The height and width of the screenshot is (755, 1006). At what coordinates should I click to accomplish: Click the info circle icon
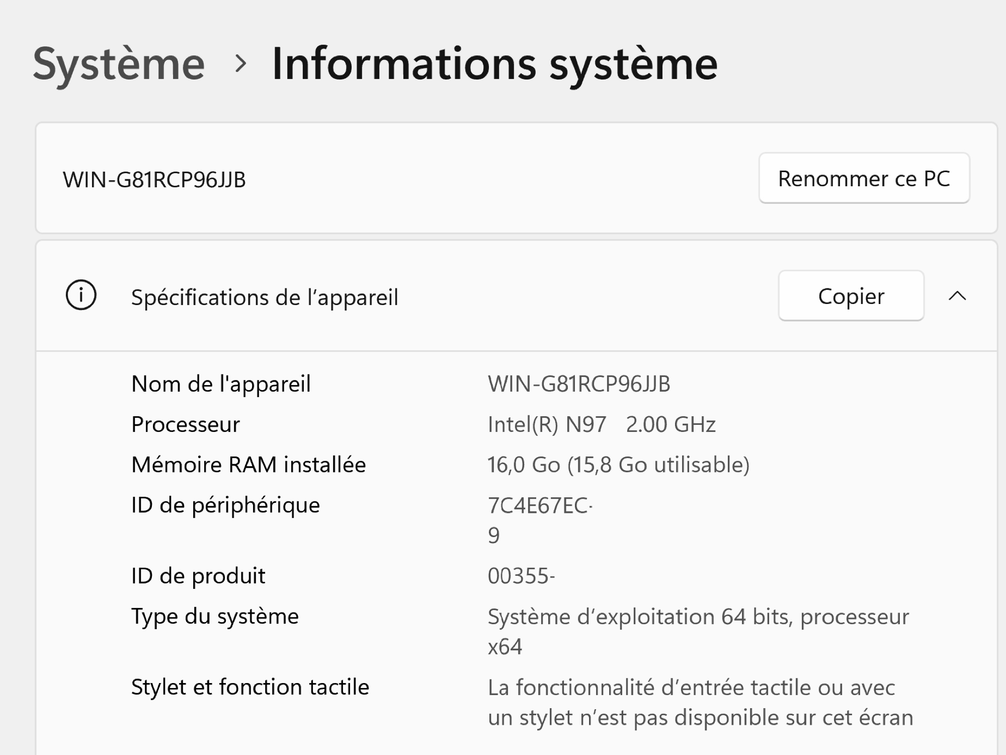[81, 295]
